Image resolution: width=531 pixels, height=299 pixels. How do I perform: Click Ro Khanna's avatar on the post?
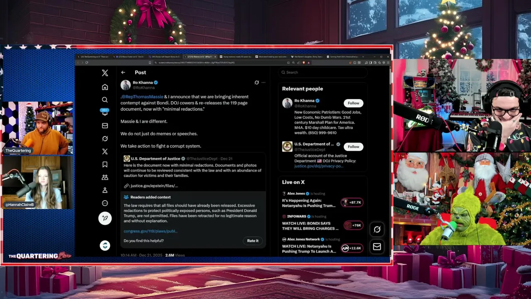coord(126,85)
